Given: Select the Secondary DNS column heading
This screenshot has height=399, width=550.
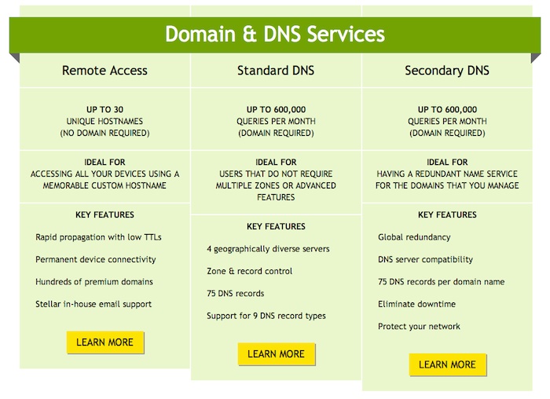Looking at the screenshot, I should (x=447, y=71).
